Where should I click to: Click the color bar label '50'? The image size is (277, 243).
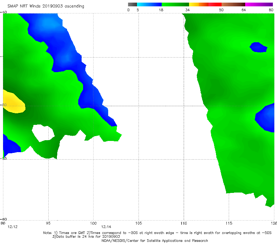pos(221,10)
